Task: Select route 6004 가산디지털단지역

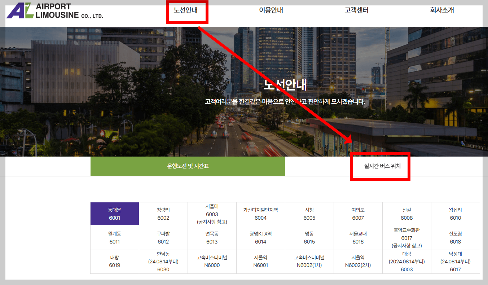Action: pyautogui.click(x=260, y=214)
